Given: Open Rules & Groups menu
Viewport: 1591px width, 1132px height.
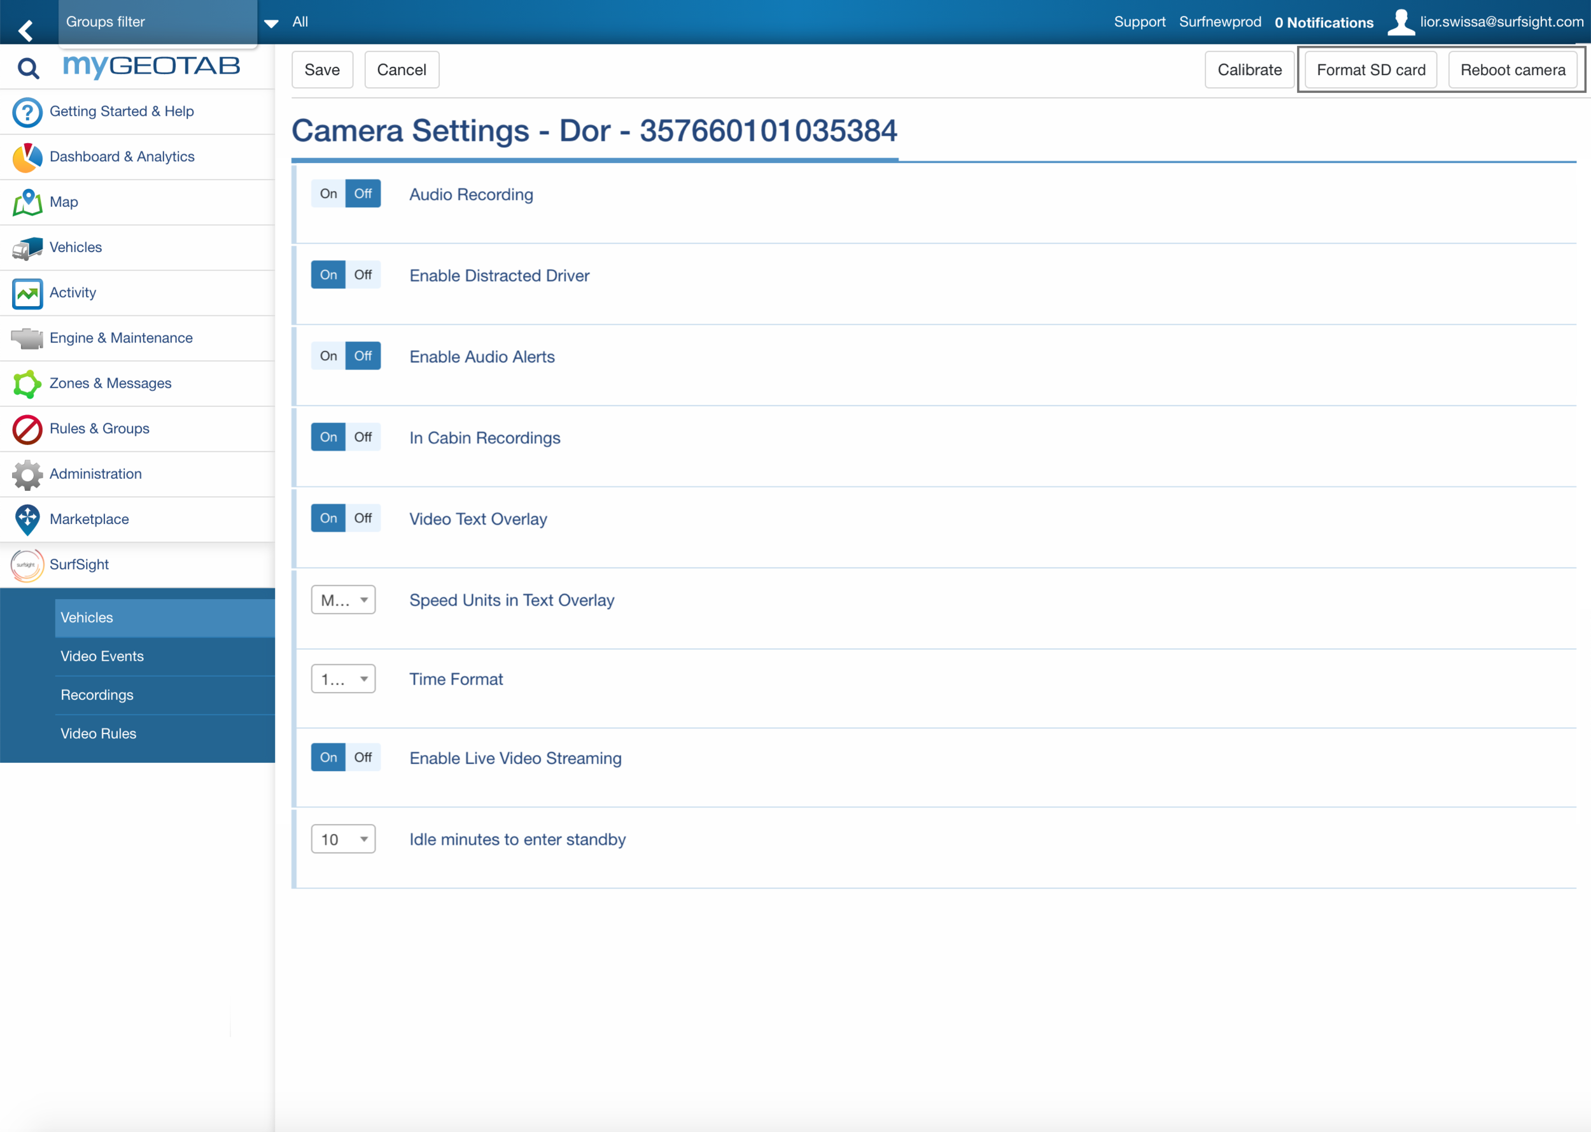Looking at the screenshot, I should point(137,428).
